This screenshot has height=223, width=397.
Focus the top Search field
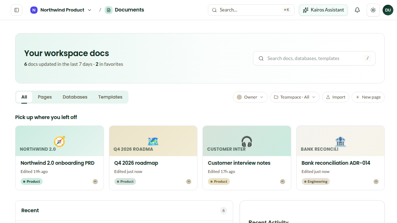[x=251, y=10]
